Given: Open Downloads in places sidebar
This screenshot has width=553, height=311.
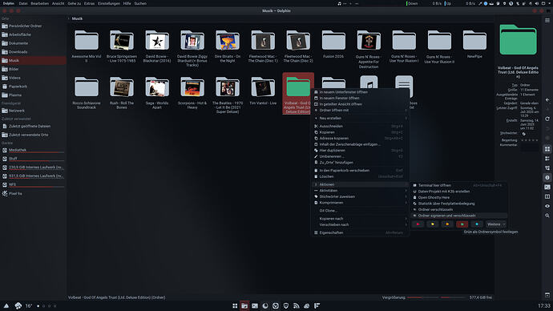Looking at the screenshot, I should 33,52.
